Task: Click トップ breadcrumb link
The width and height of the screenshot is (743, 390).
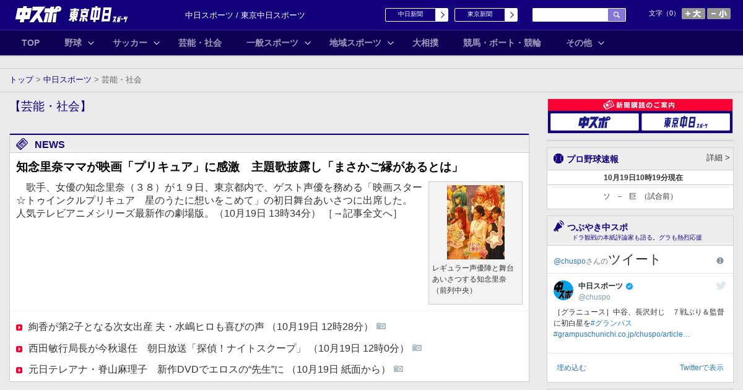Action: point(22,80)
